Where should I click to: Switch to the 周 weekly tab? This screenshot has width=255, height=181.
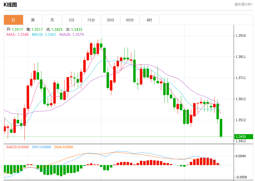[33, 20]
